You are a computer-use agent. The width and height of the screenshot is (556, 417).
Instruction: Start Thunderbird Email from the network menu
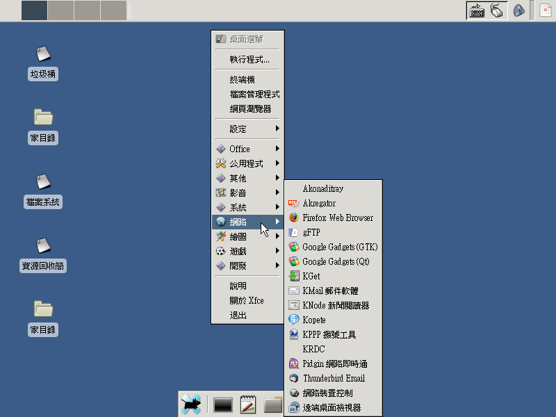[x=334, y=378]
